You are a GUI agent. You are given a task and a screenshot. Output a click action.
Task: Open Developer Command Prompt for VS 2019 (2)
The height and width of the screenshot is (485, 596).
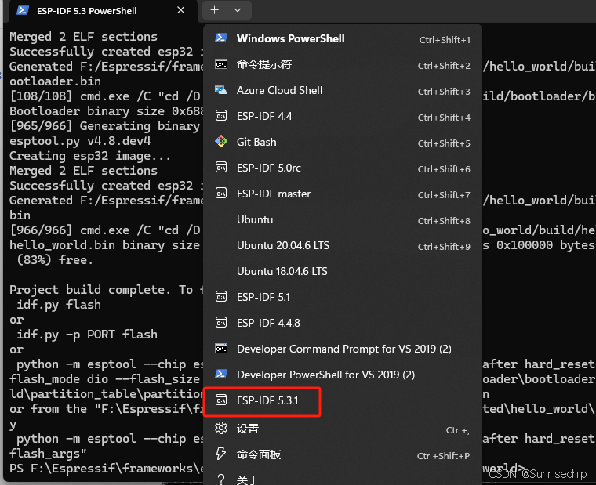pyautogui.click(x=343, y=349)
